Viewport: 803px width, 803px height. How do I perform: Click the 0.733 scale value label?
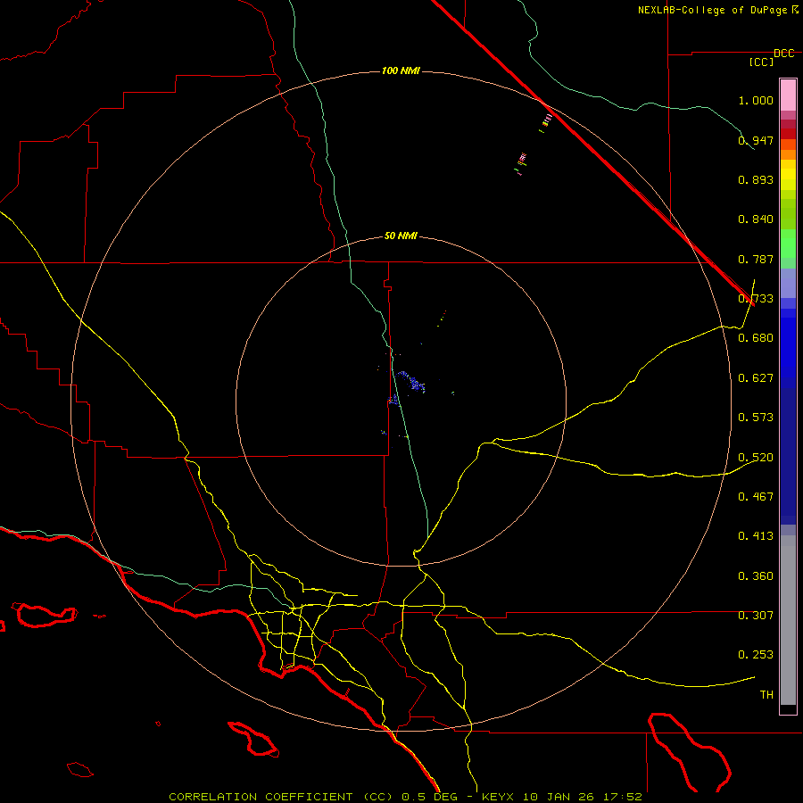point(756,298)
